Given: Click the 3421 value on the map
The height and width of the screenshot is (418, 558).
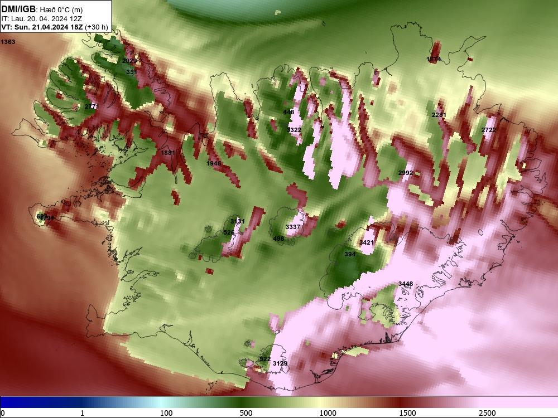Looking at the screenshot, I should coord(367,242).
